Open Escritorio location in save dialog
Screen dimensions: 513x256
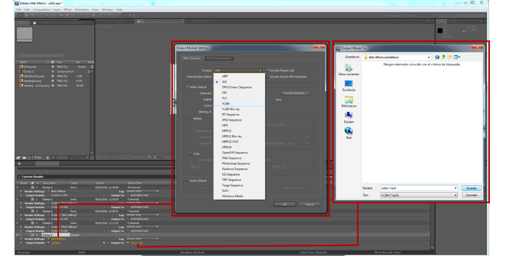point(349,86)
